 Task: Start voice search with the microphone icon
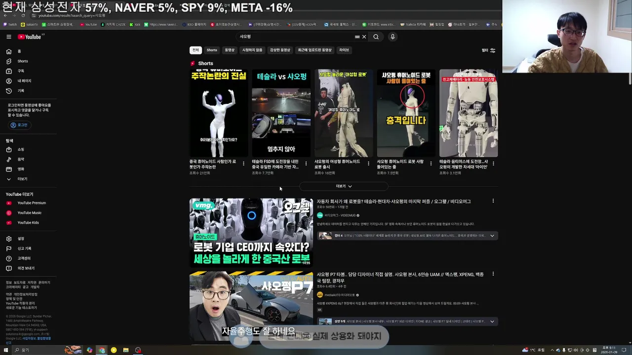pyautogui.click(x=393, y=36)
